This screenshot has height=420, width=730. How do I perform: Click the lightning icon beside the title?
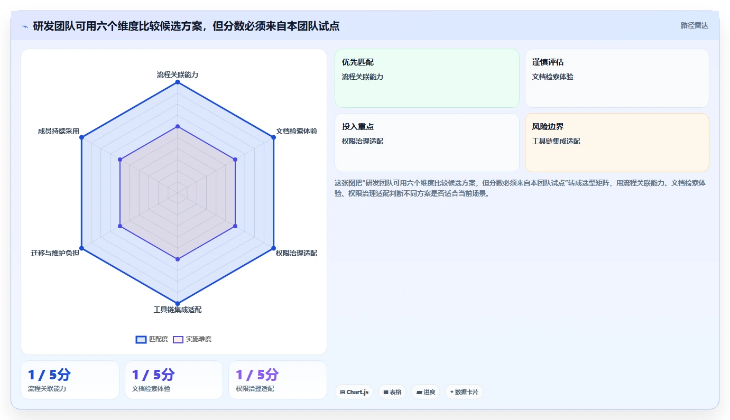(25, 26)
